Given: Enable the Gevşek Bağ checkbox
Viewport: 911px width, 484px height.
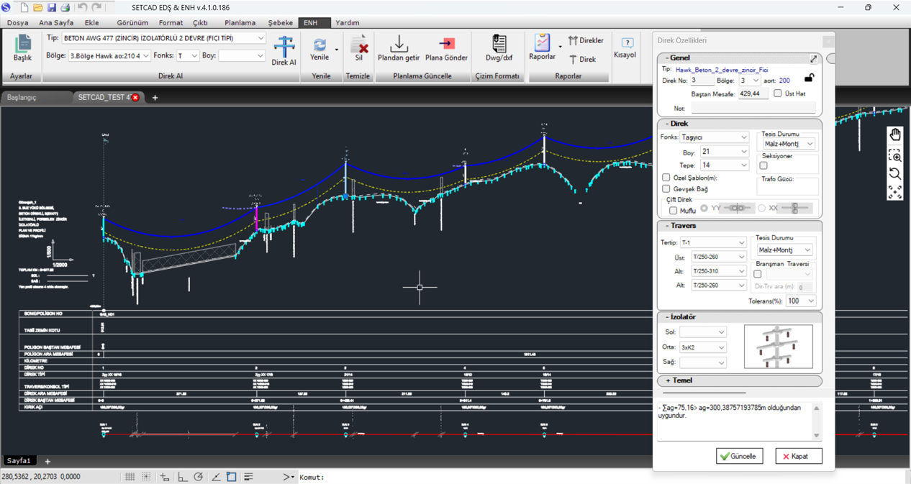Looking at the screenshot, I should tap(666, 189).
